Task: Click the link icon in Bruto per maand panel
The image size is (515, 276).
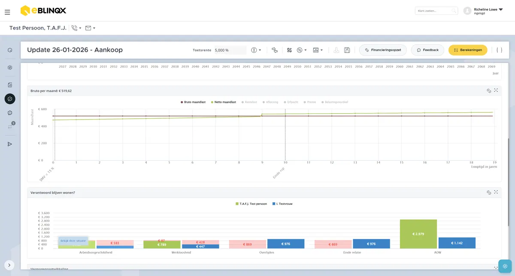Action: (x=489, y=91)
